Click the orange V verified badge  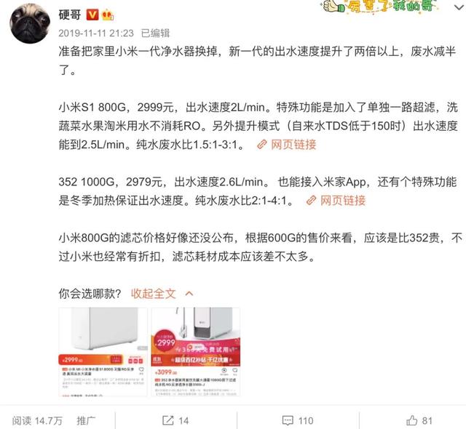[x=92, y=15]
